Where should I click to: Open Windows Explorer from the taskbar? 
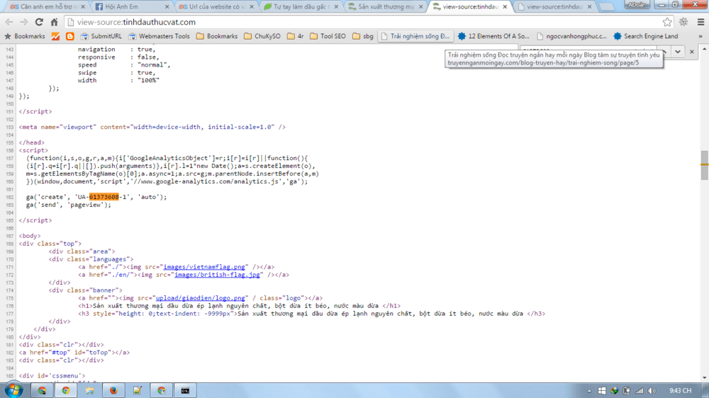pyautogui.click(x=89, y=390)
